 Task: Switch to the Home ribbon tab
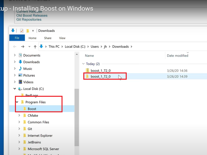coord(32,38)
